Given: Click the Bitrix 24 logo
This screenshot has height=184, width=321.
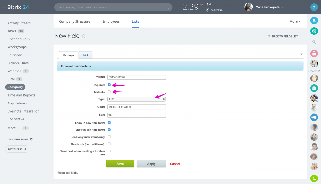Looking at the screenshot, I should (x=18, y=7).
